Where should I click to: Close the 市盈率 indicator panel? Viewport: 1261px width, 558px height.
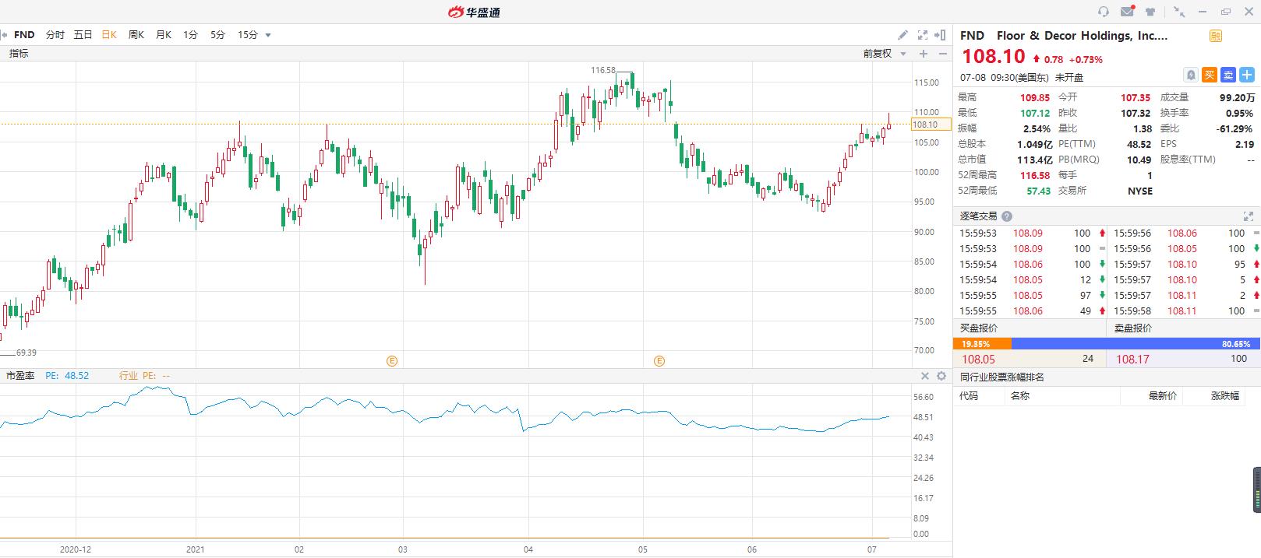tap(925, 376)
